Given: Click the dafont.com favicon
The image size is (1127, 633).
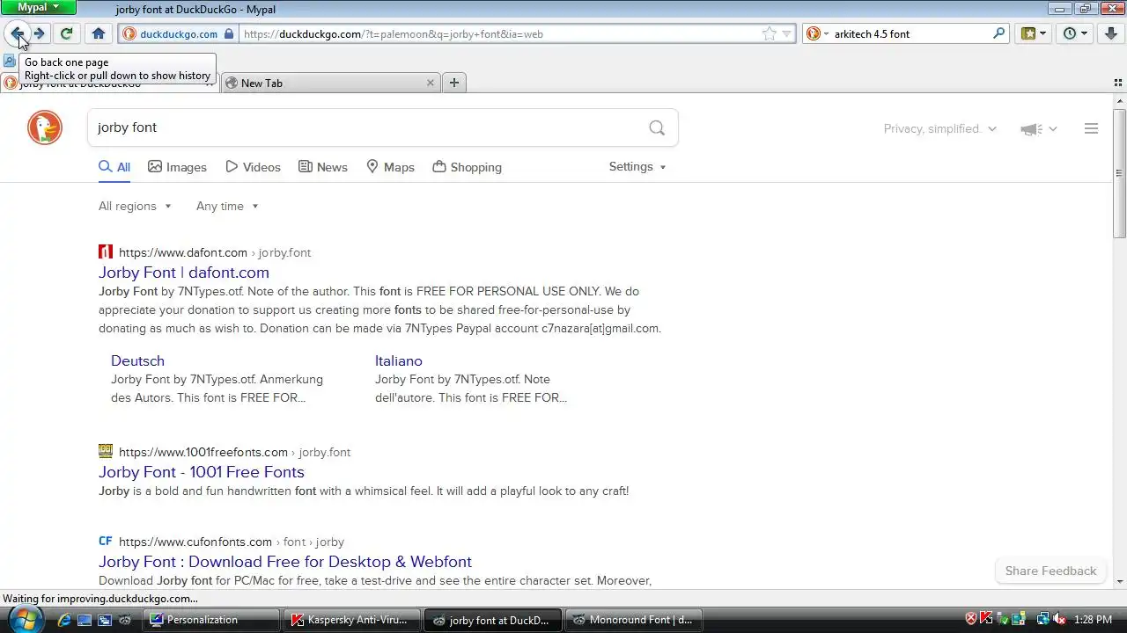Looking at the screenshot, I should (x=106, y=252).
